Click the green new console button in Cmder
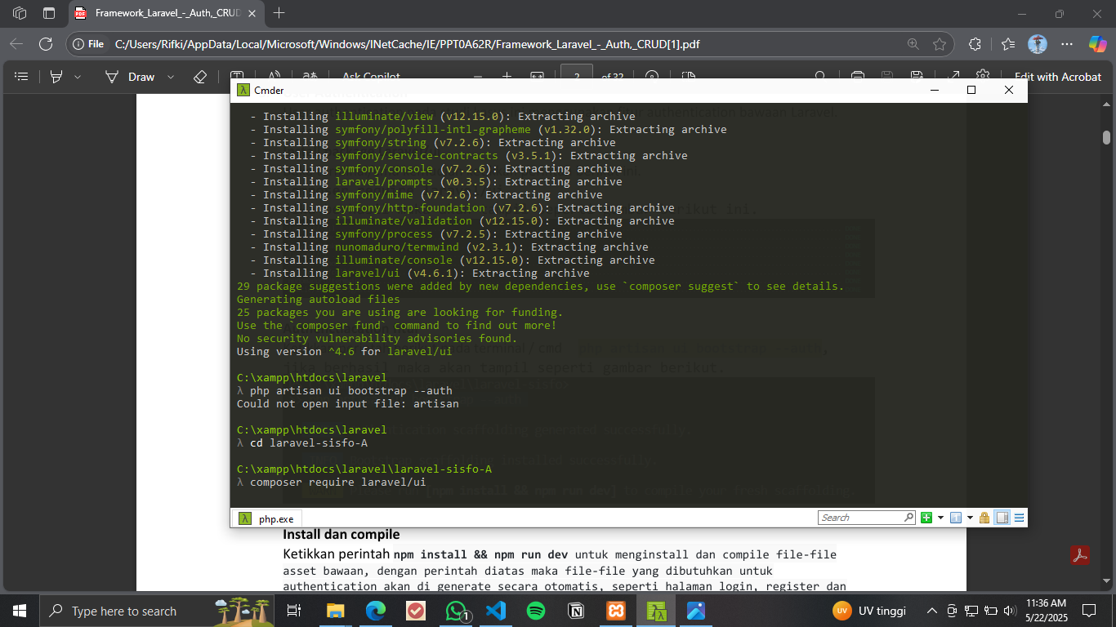Screen dimensions: 1116x627 pyautogui.click(x=926, y=518)
